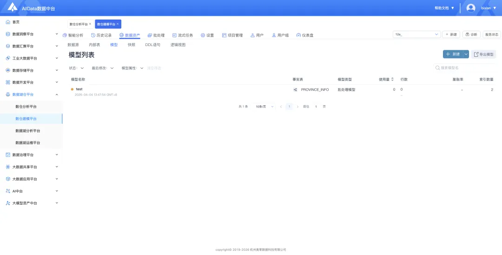
Task: Click the 历史记录 clock icon
Action: pyautogui.click(x=93, y=35)
